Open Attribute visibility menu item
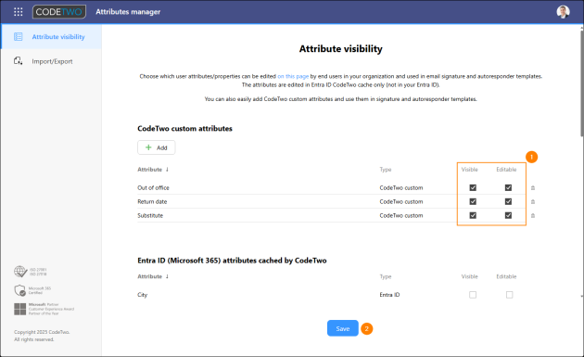 pos(51,36)
